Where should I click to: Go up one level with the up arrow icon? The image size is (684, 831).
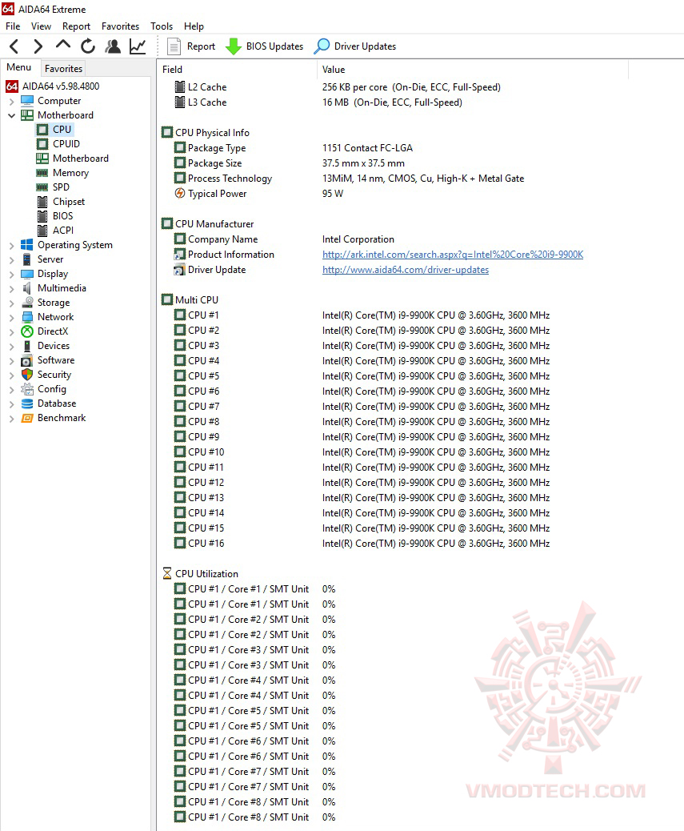tap(63, 45)
